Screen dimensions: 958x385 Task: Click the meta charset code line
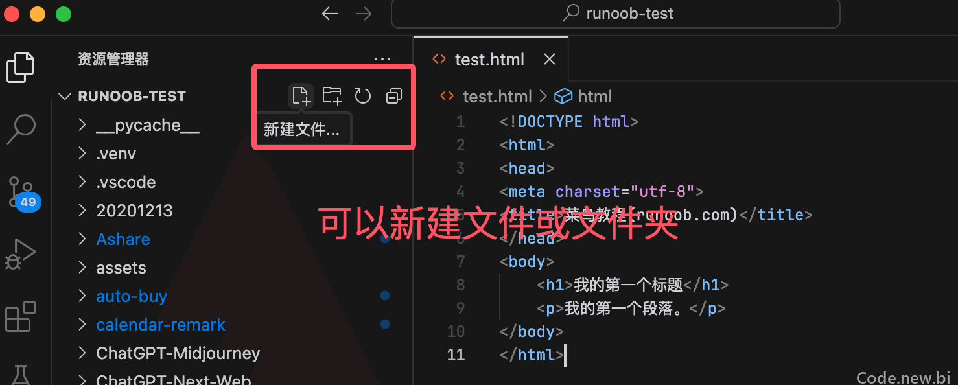coord(602,191)
